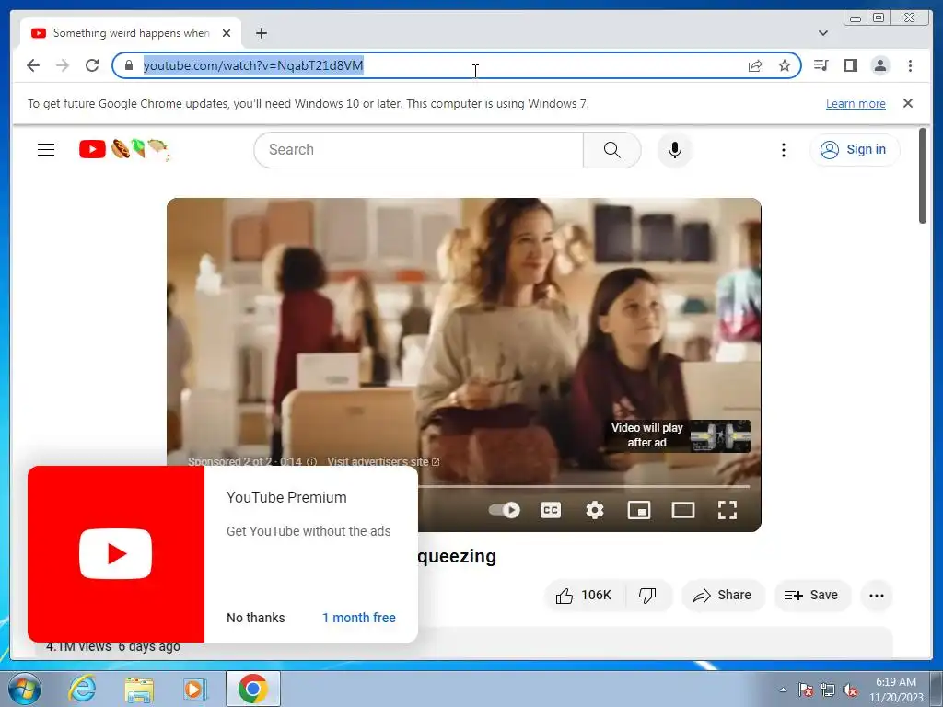Image resolution: width=943 pixels, height=707 pixels.
Task: Click the Share button
Action: click(x=722, y=596)
